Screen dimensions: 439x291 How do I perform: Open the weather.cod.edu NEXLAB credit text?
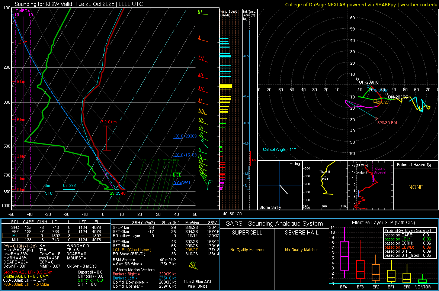pos(361,4)
